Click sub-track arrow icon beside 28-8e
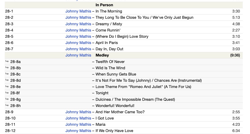Image resolution: width=250 pixels, height=134 pixels. tap(7, 86)
